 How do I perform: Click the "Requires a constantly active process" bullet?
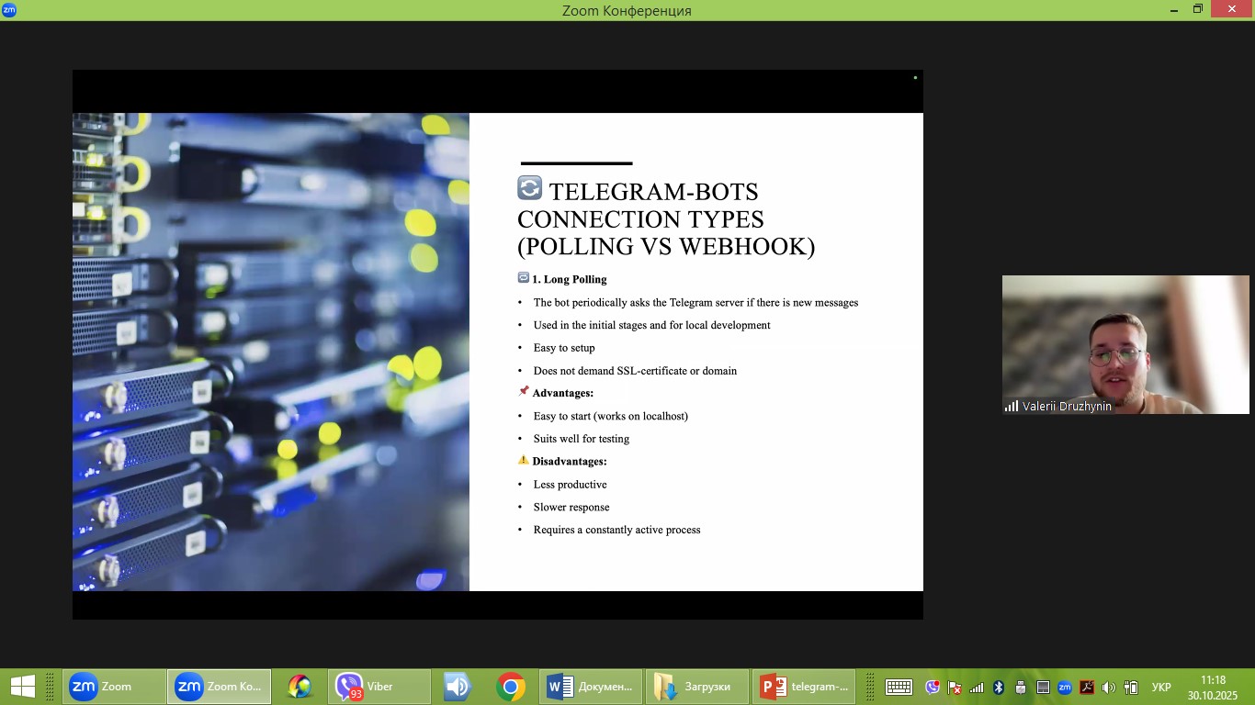coord(616,530)
